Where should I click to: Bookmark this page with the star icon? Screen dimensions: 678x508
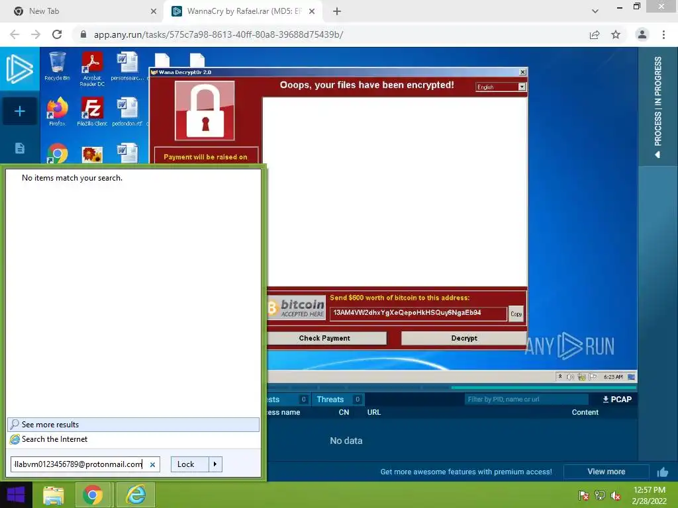[616, 34]
